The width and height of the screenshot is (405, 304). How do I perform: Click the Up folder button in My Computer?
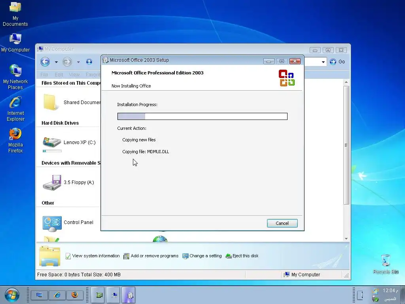[89, 61]
